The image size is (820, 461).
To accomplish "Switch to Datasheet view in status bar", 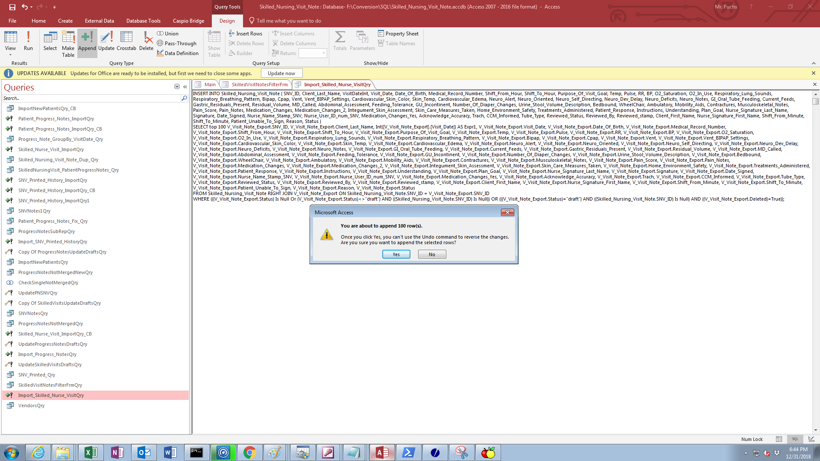I will [x=779, y=439].
